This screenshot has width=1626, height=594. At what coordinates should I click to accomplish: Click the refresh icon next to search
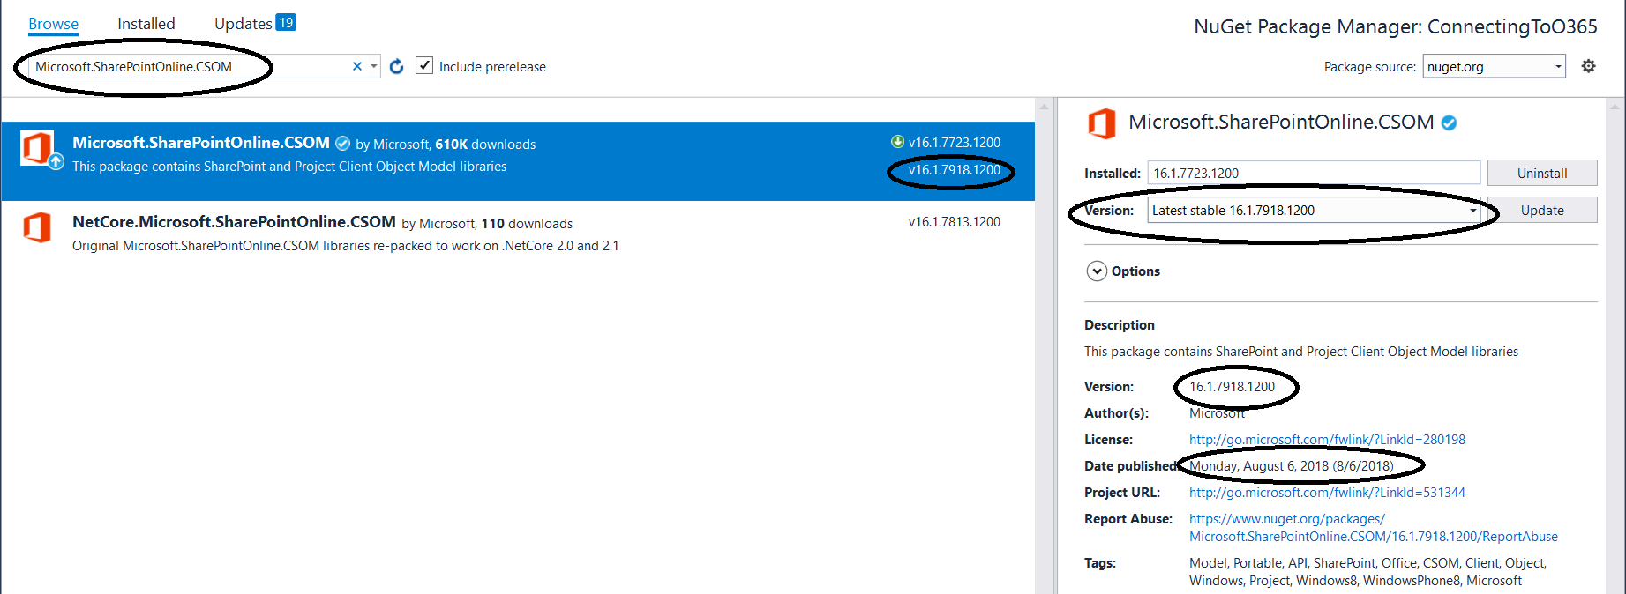(397, 66)
